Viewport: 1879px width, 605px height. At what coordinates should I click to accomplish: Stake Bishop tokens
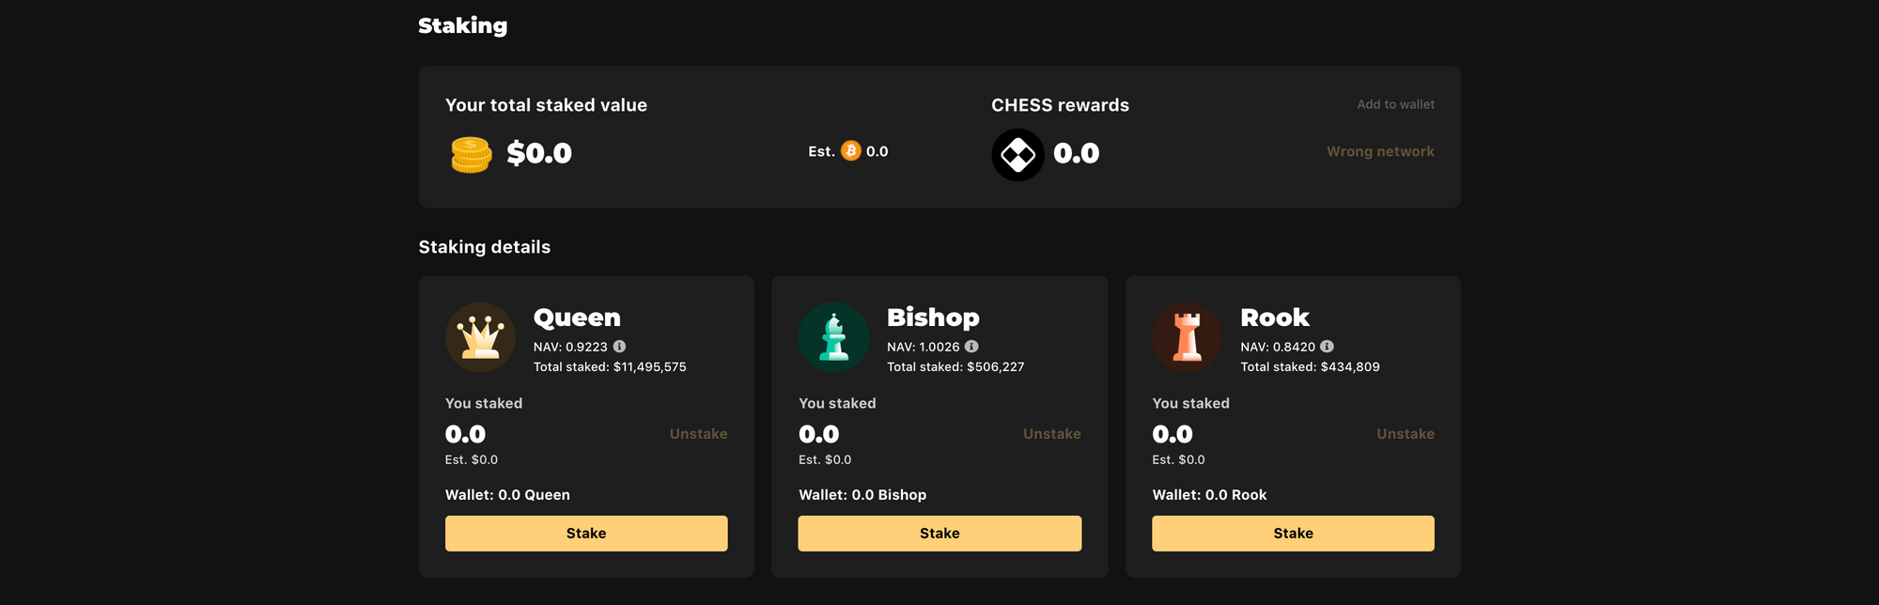pyautogui.click(x=939, y=534)
